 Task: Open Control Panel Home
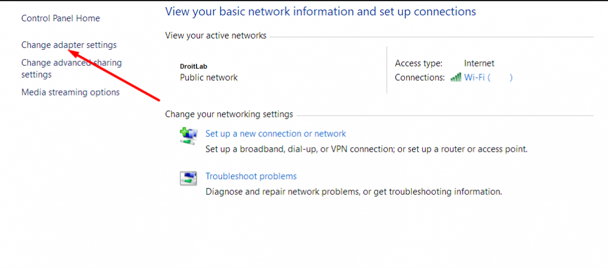point(61,18)
